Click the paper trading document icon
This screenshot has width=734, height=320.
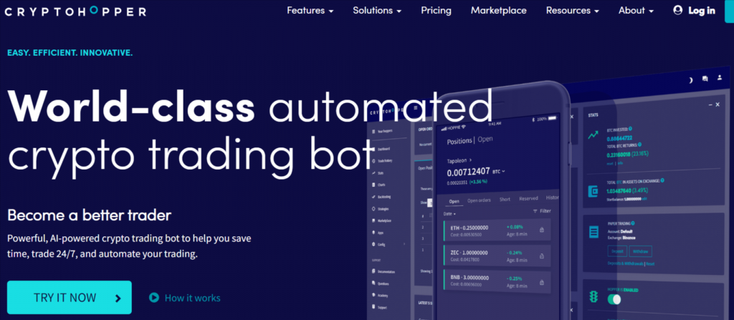click(x=593, y=231)
